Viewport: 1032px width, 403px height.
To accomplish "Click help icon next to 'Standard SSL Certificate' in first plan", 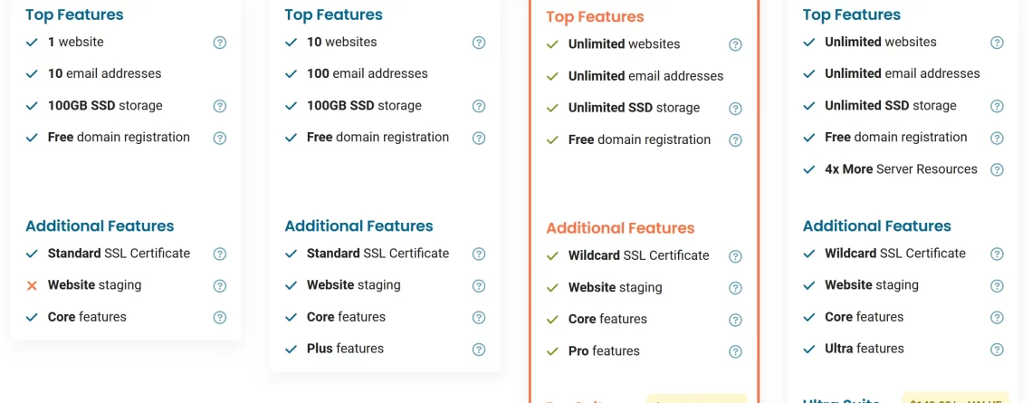I will (x=220, y=254).
